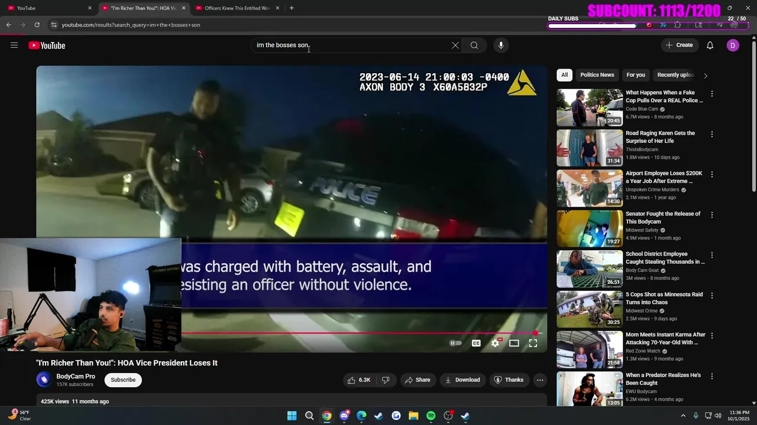Go to the YouTube home logo
Screen dimensions: 757x425
[47, 45]
